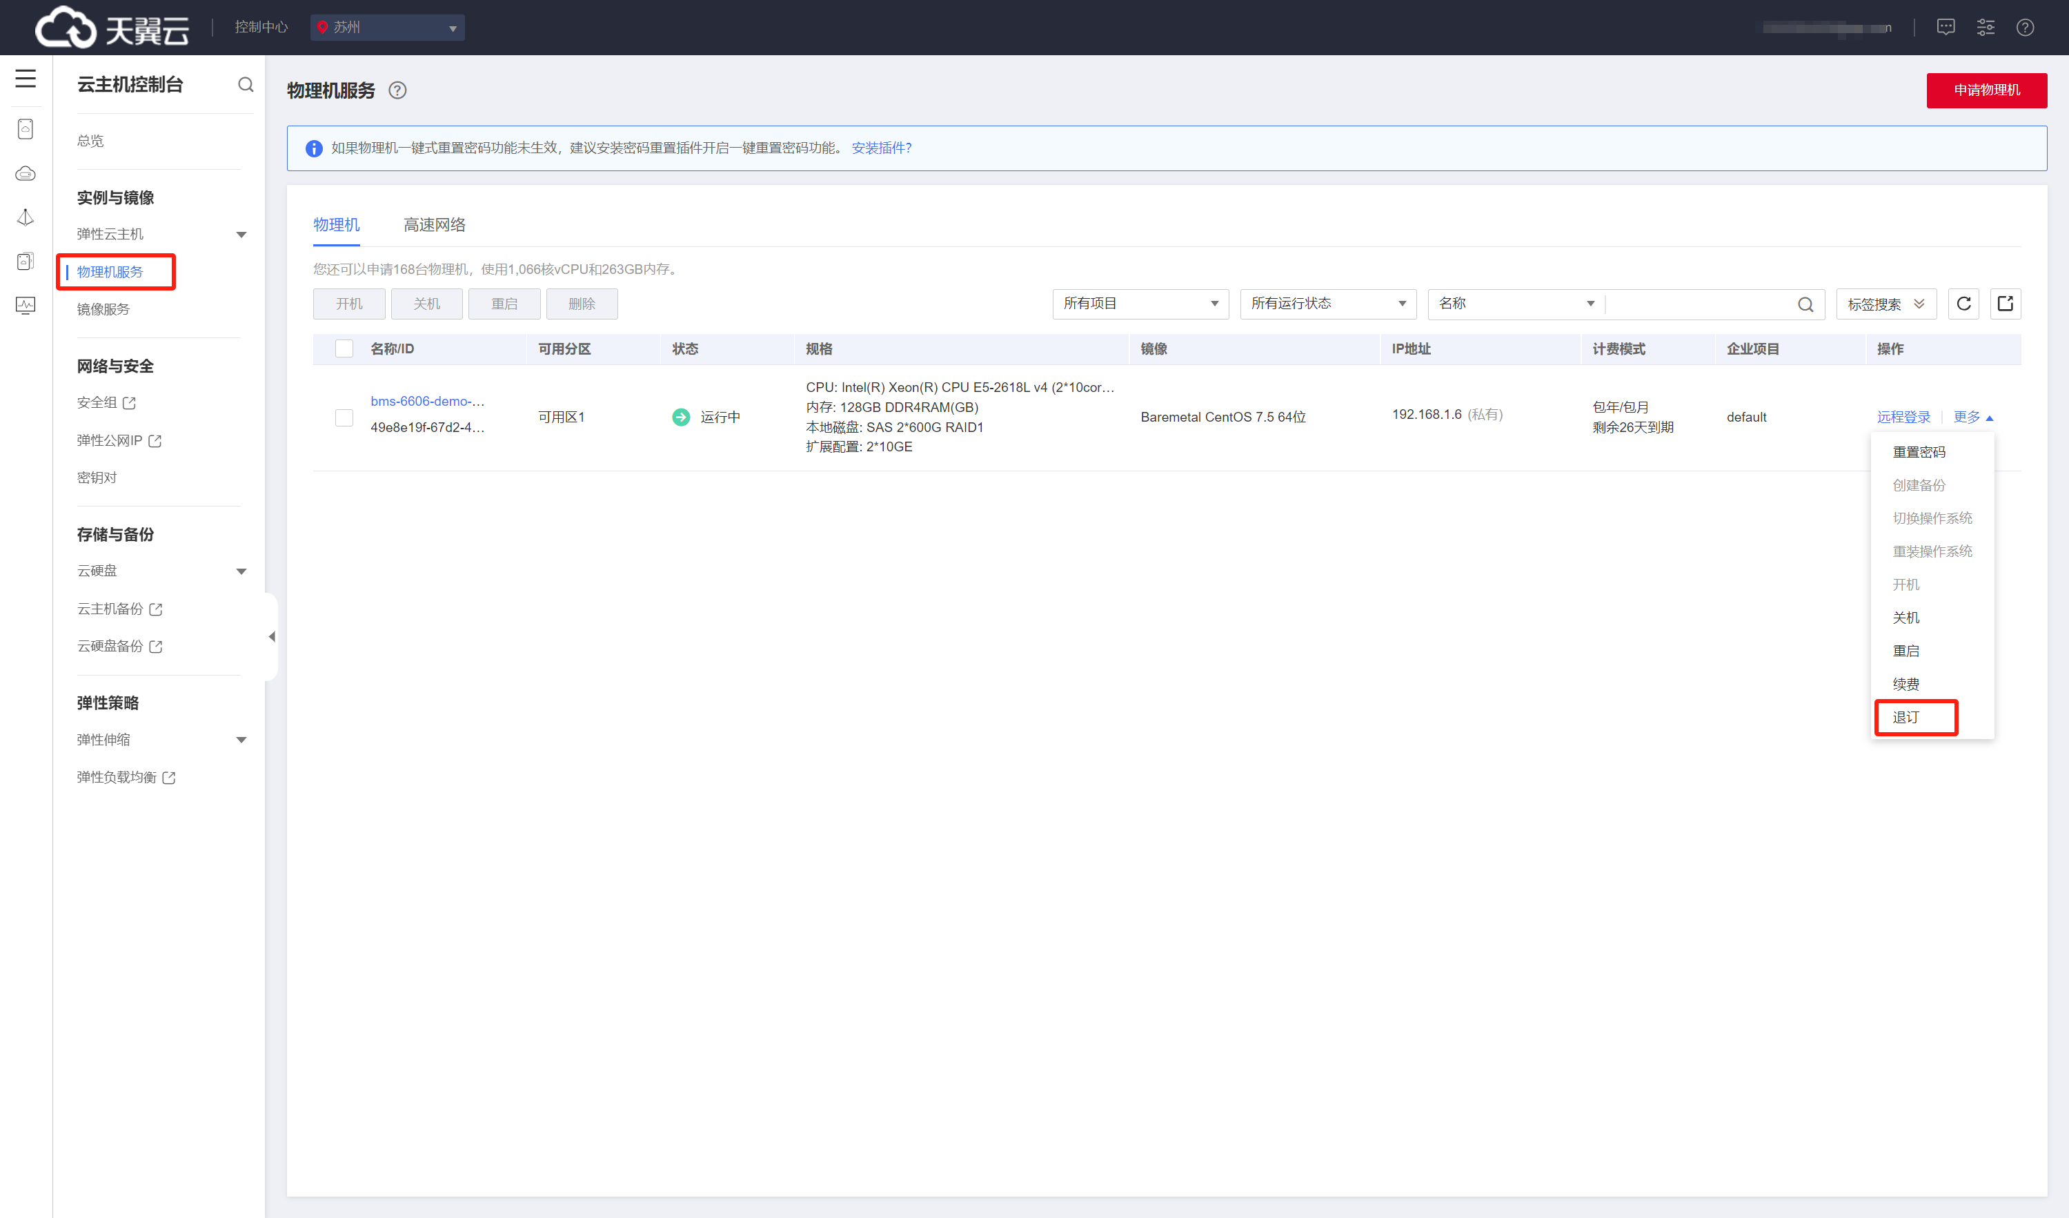Click 控制中心 in the top bar
The image size is (2069, 1218).
coord(261,27)
